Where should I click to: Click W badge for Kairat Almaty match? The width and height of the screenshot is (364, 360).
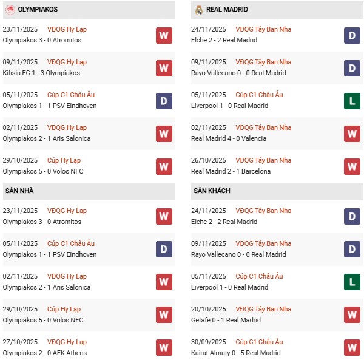point(352,348)
